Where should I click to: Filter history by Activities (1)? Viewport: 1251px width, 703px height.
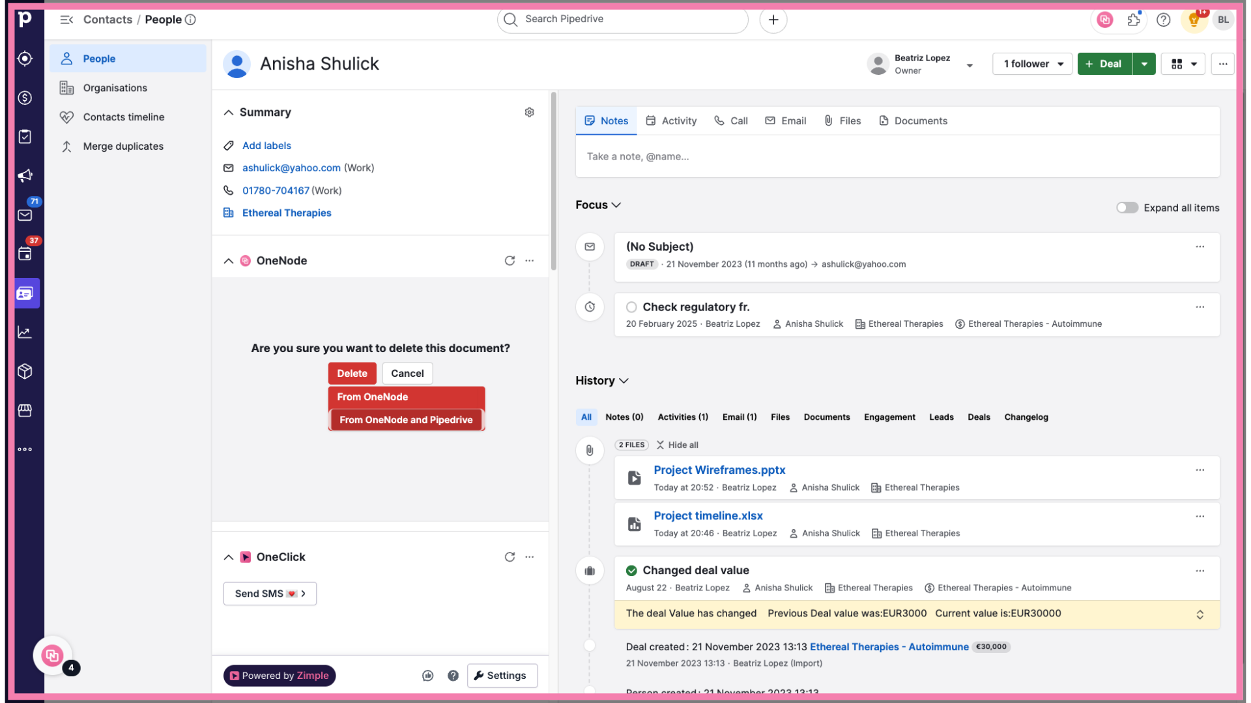tap(683, 417)
